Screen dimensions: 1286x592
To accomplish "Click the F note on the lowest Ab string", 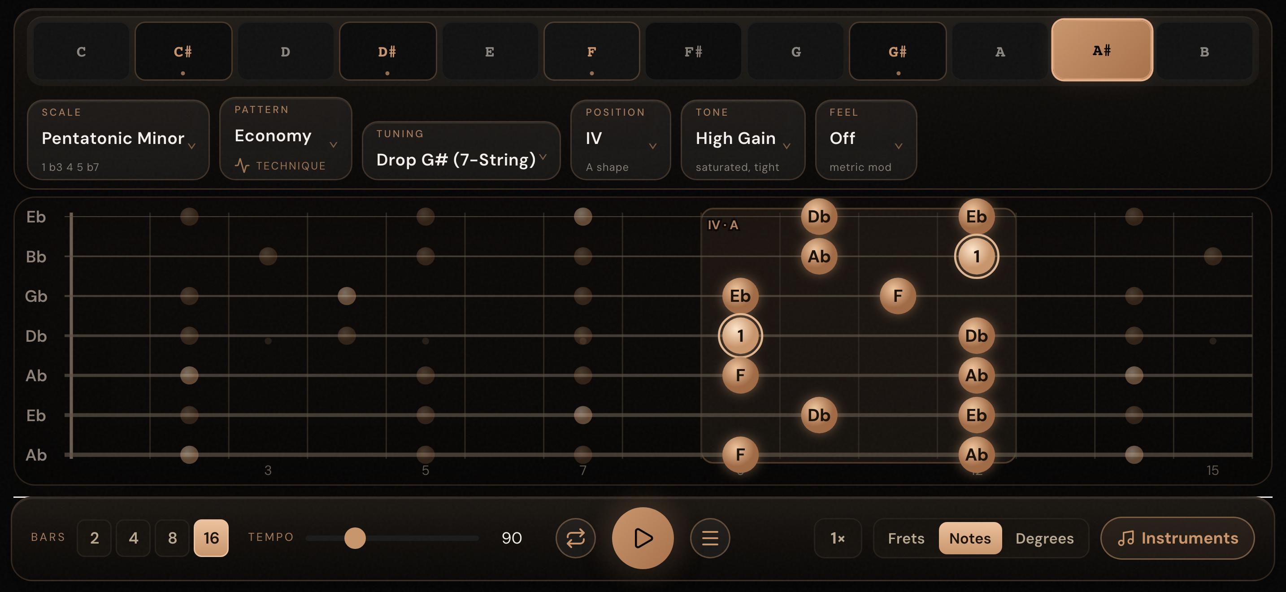I will (740, 454).
